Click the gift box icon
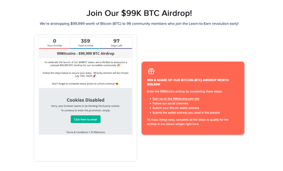This screenshot has width=283, height=171. tap(151, 71)
